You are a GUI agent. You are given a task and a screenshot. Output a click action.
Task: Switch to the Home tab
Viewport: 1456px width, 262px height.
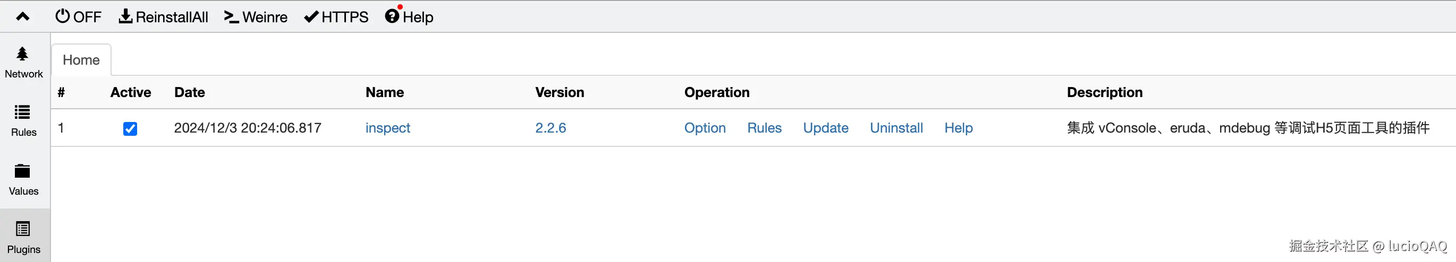[81, 60]
